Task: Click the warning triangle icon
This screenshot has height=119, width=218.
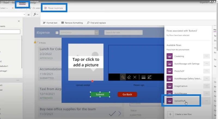Action: click(35, 42)
